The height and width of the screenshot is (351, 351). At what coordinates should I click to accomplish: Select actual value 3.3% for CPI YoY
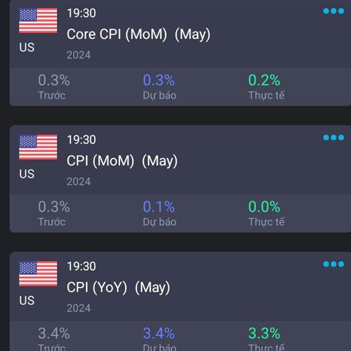(264, 333)
